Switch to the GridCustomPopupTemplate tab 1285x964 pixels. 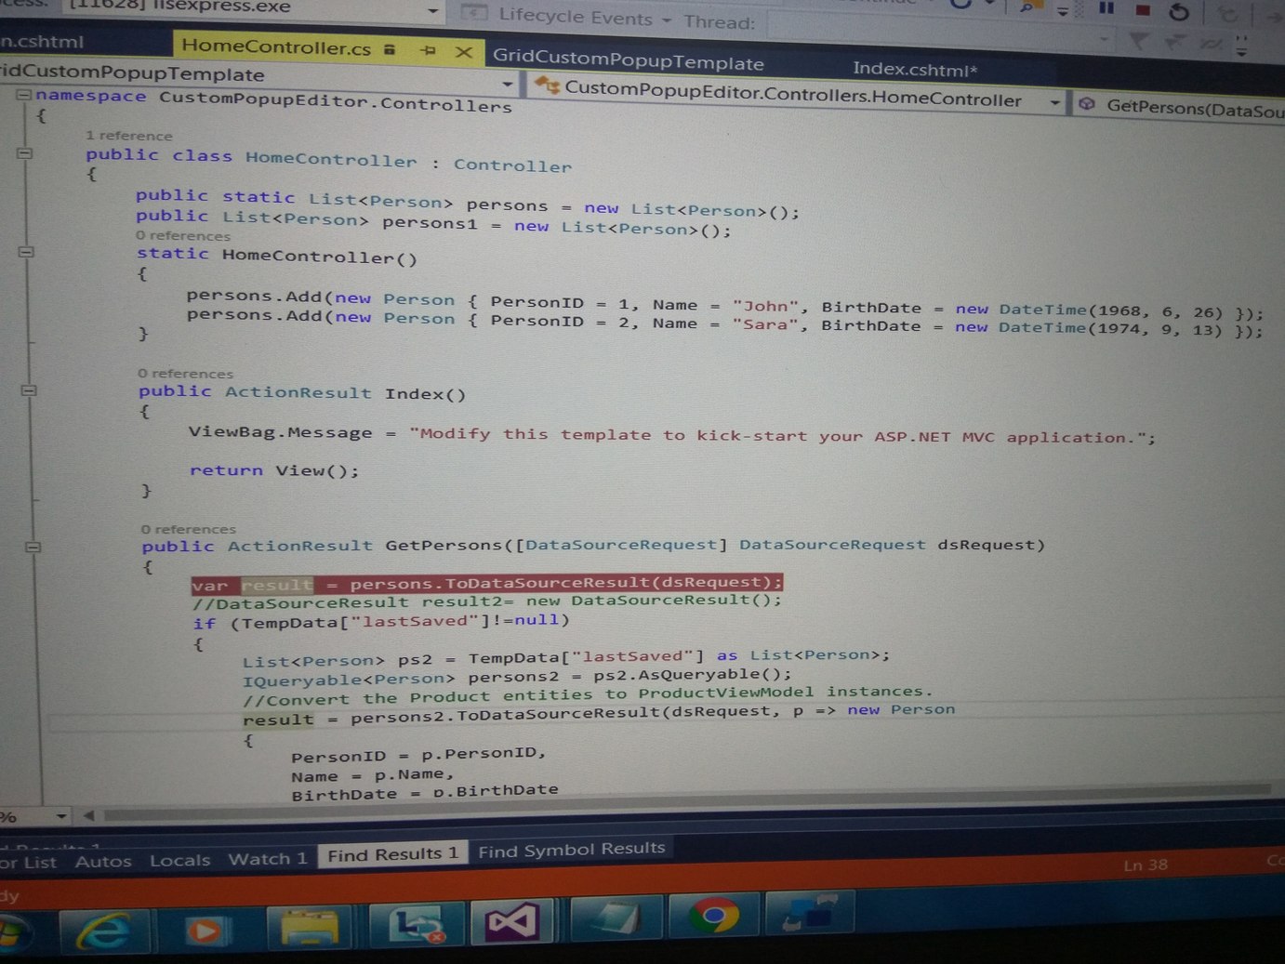pos(629,60)
